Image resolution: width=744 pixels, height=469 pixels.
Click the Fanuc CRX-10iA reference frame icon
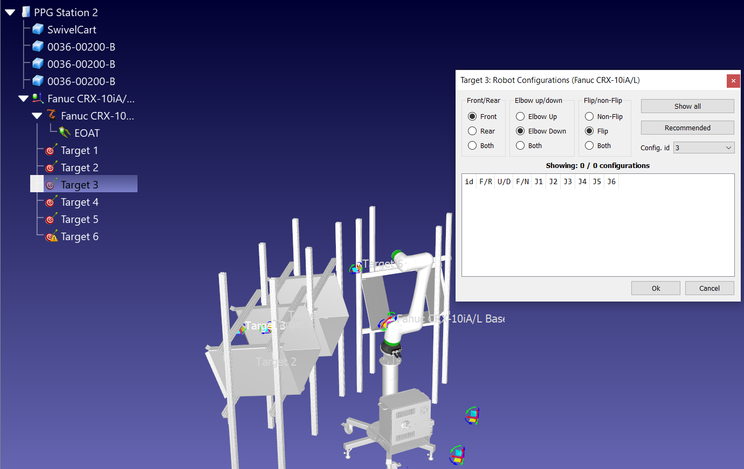[x=38, y=99]
